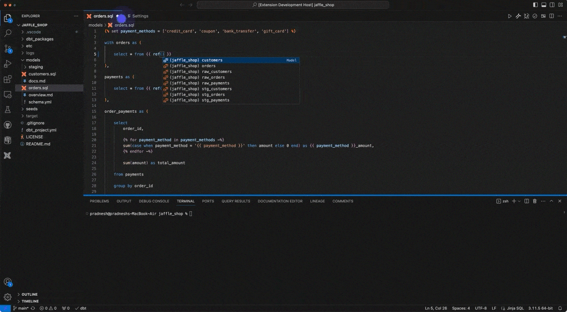Open editor More Actions ellipsis

click(560, 16)
